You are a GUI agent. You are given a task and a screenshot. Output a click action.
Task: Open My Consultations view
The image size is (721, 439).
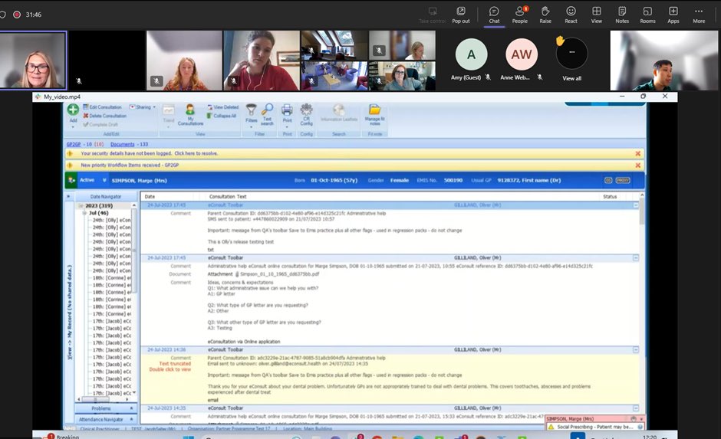pos(190,115)
